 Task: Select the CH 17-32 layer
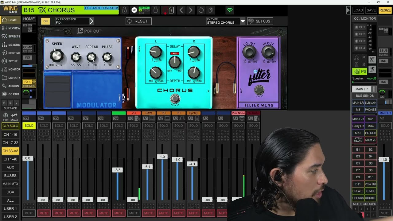10,143
